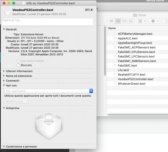Viewport: 168px width, 152px height.
Task: Open the gear action menu
Action: click(x=155, y=21)
